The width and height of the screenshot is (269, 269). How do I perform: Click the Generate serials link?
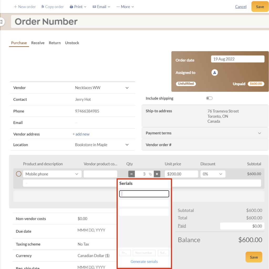pyautogui.click(x=144, y=261)
